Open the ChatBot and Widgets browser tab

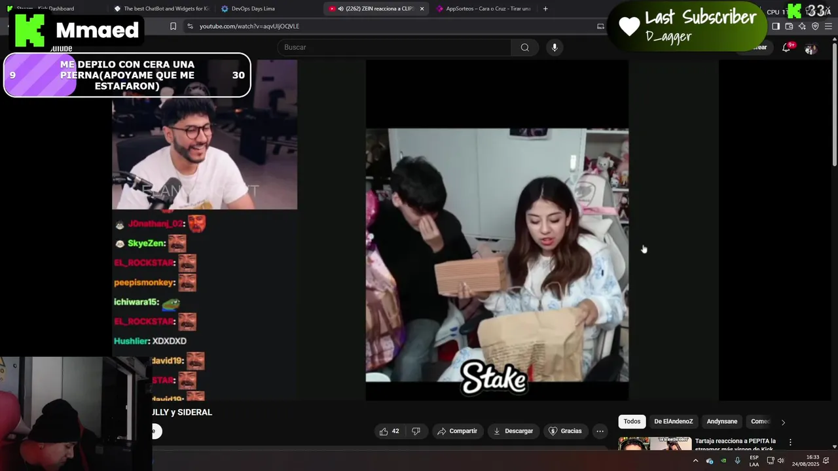click(160, 9)
